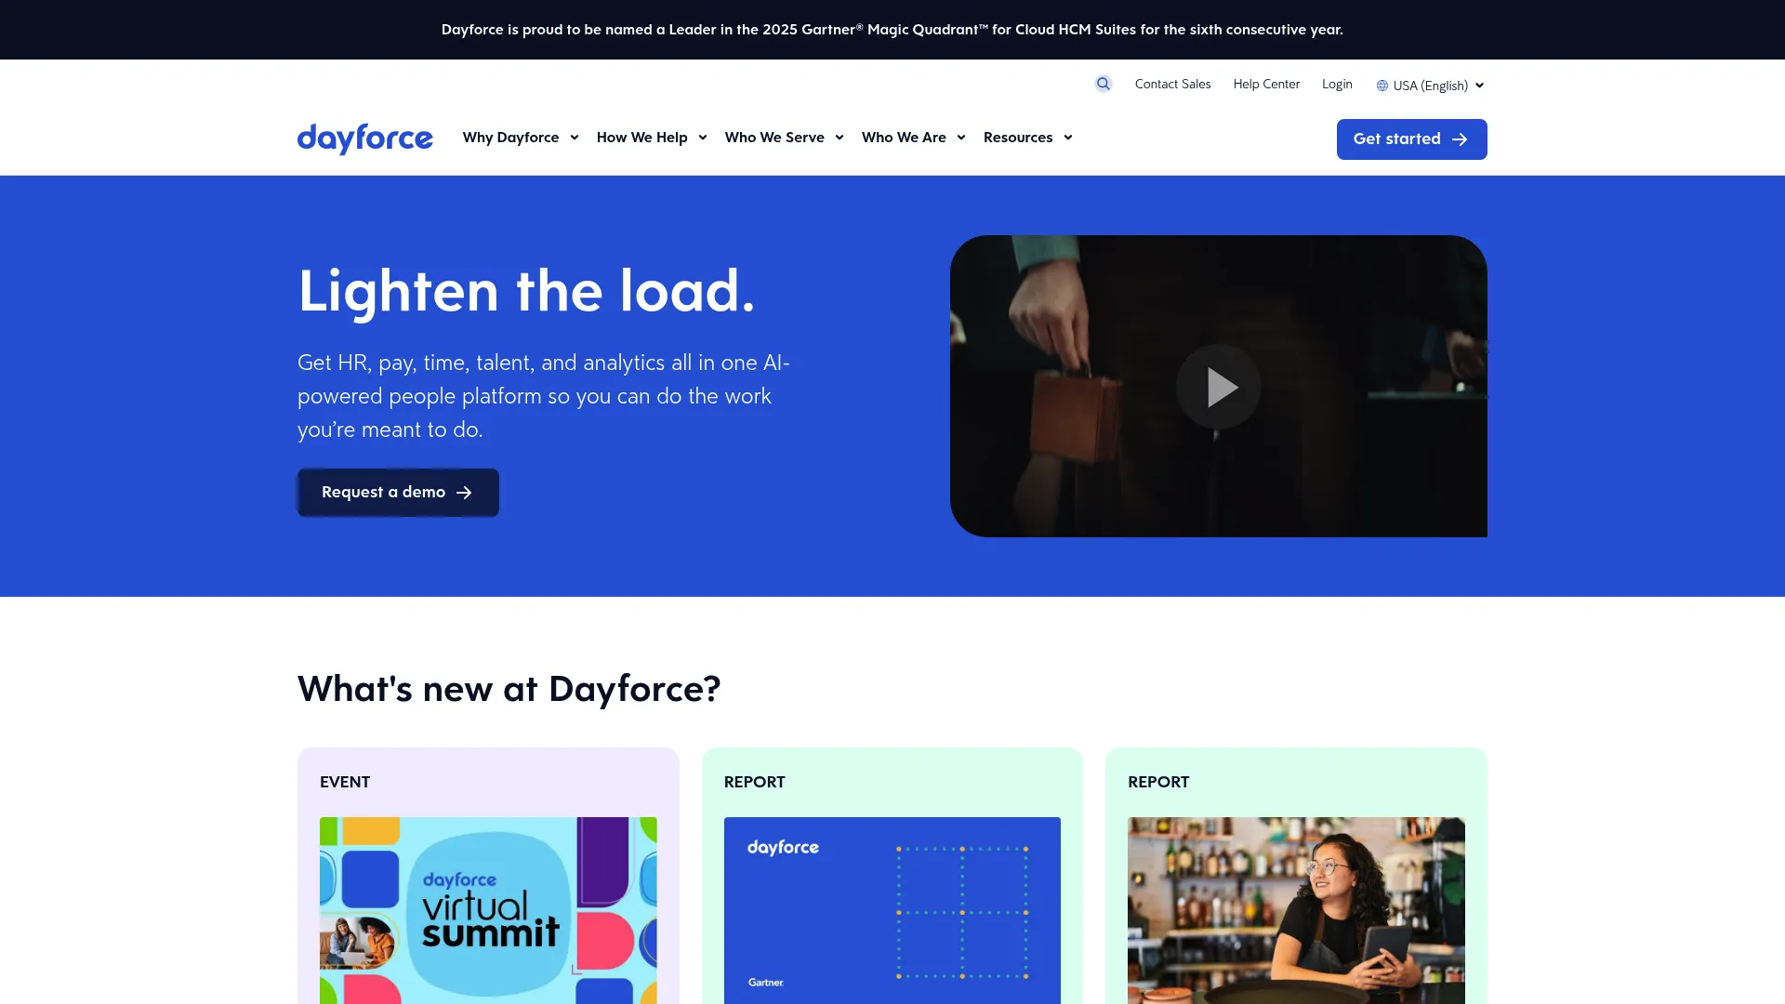Viewport: 1785px width, 1004px height.
Task: Click the EVENT card label
Action: point(345,782)
